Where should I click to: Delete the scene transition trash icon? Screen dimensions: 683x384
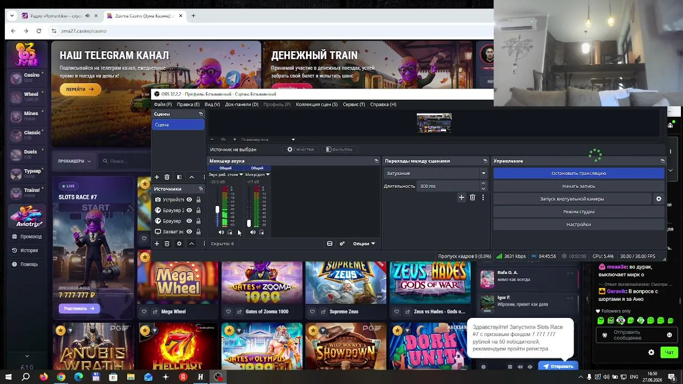coord(472,198)
